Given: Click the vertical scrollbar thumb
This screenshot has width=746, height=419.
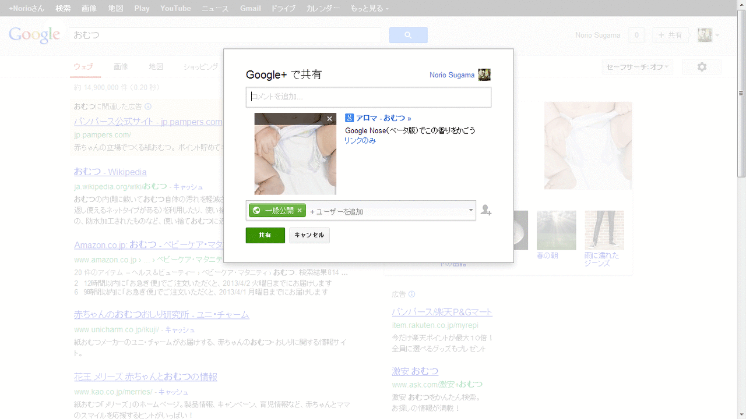Looking at the screenshot, I should coord(741,93).
